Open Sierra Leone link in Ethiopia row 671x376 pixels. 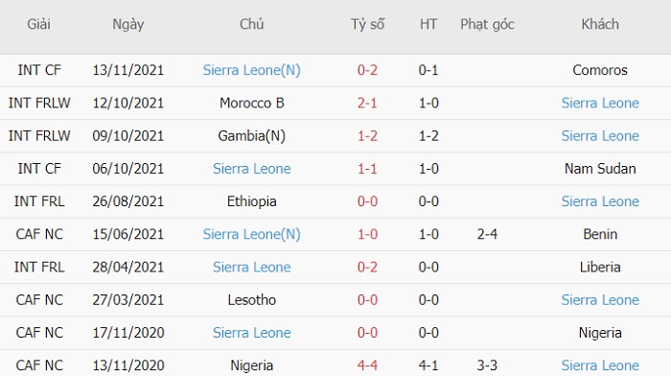pyautogui.click(x=600, y=201)
